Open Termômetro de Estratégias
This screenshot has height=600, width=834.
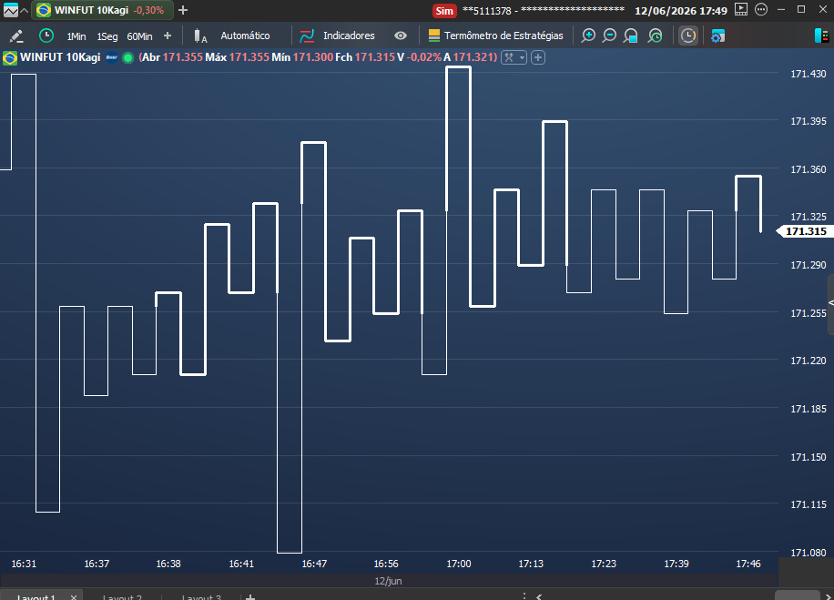495,36
